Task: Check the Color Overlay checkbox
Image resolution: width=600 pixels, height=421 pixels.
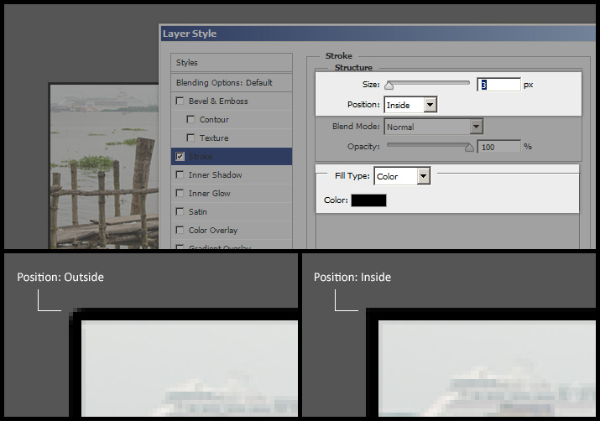Action: pos(180,231)
